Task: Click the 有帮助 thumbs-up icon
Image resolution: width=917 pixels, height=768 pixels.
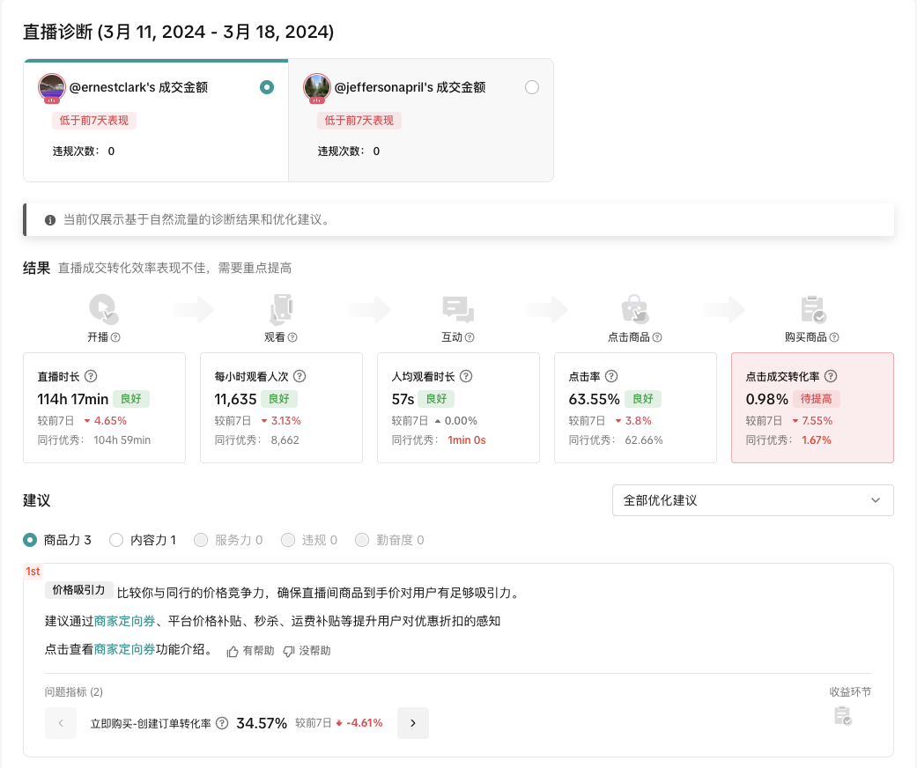Action: click(x=233, y=651)
